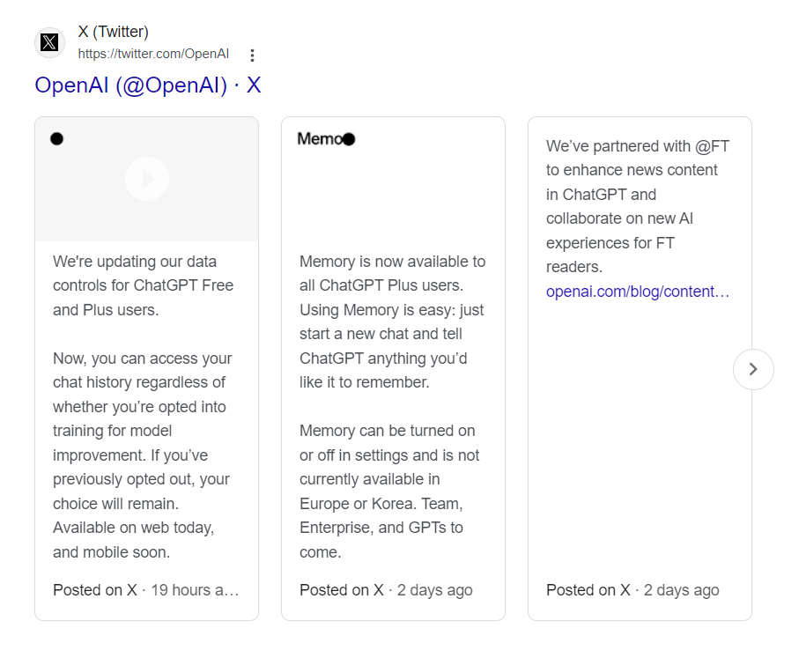This screenshot has height=658, width=799.
Task: Open the OpenAI (@OpenAI) · X result title
Action: (x=148, y=85)
